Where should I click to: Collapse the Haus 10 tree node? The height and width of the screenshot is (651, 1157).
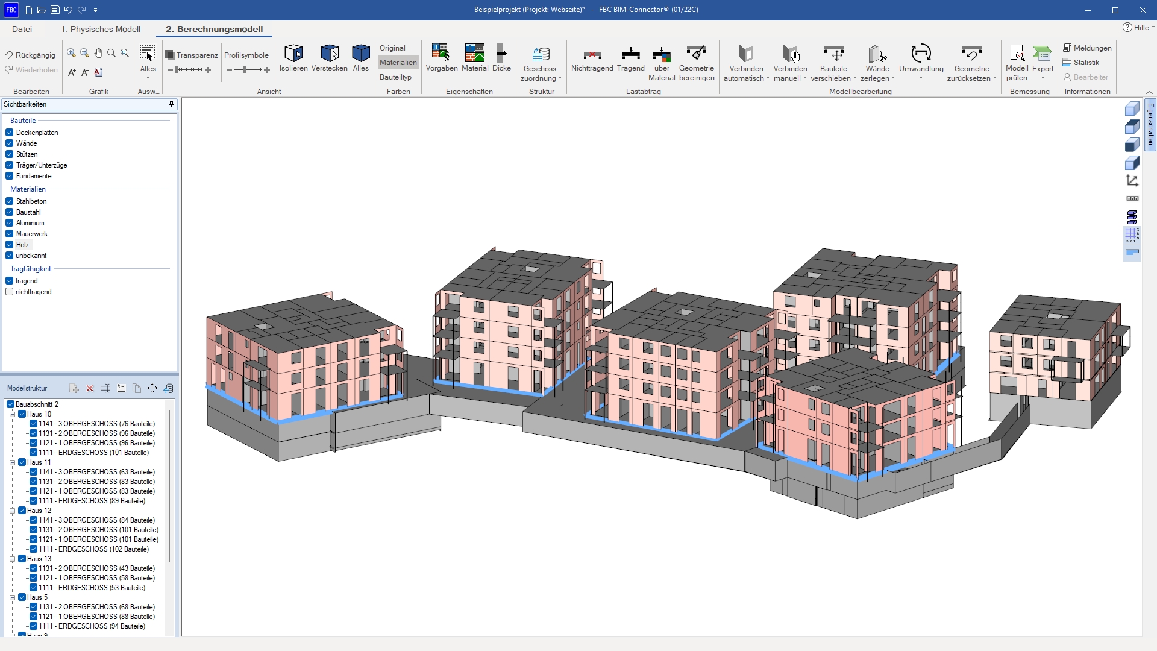click(x=12, y=414)
